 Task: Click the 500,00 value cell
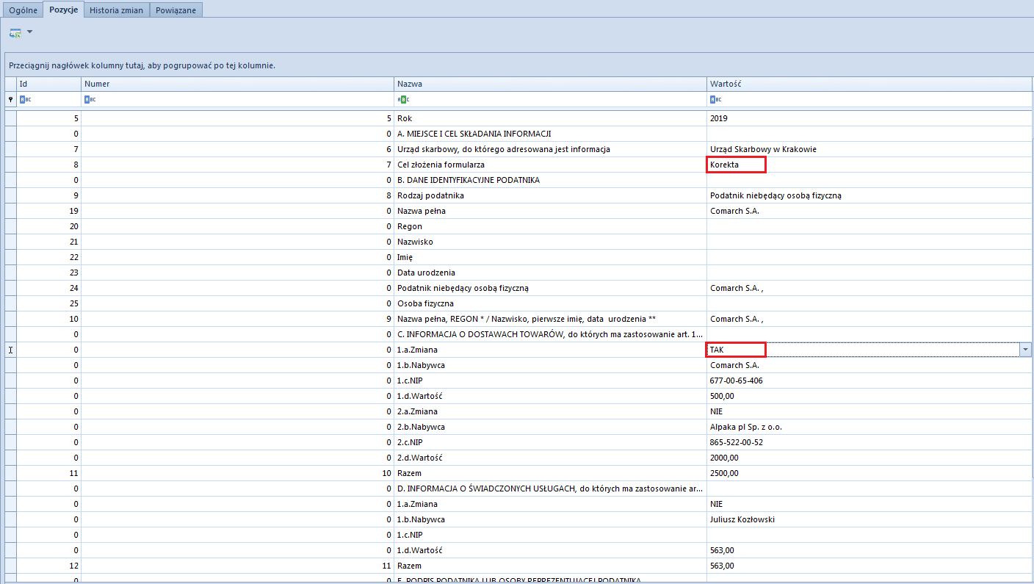[x=869, y=396]
